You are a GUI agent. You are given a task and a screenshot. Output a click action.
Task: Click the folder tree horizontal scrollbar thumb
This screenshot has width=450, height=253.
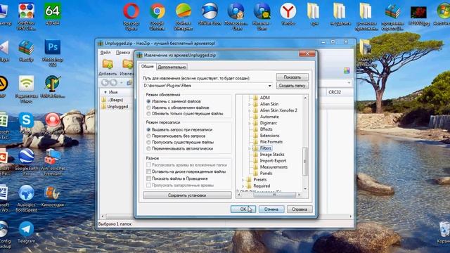(x=274, y=195)
